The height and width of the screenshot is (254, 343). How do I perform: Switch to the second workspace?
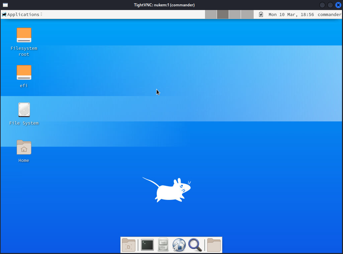[x=223, y=14]
